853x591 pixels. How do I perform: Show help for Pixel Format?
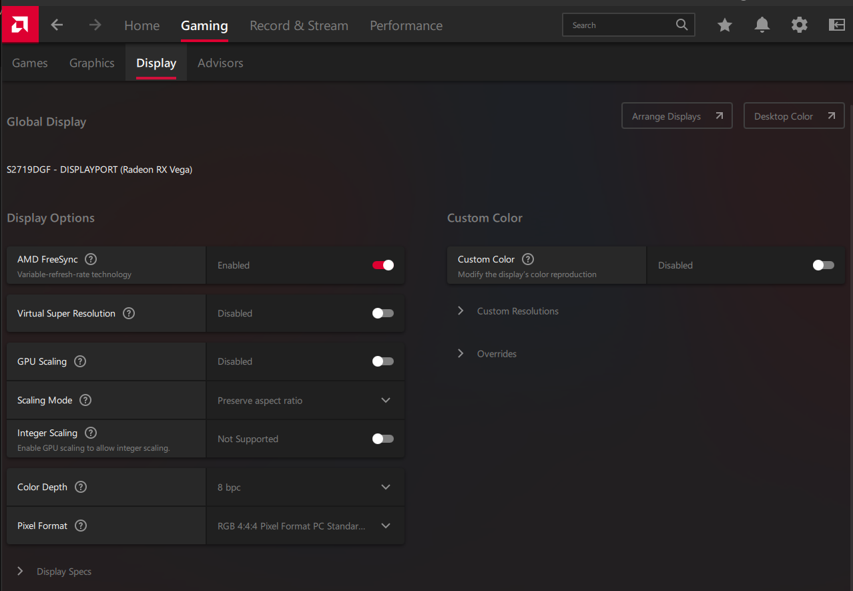81,526
